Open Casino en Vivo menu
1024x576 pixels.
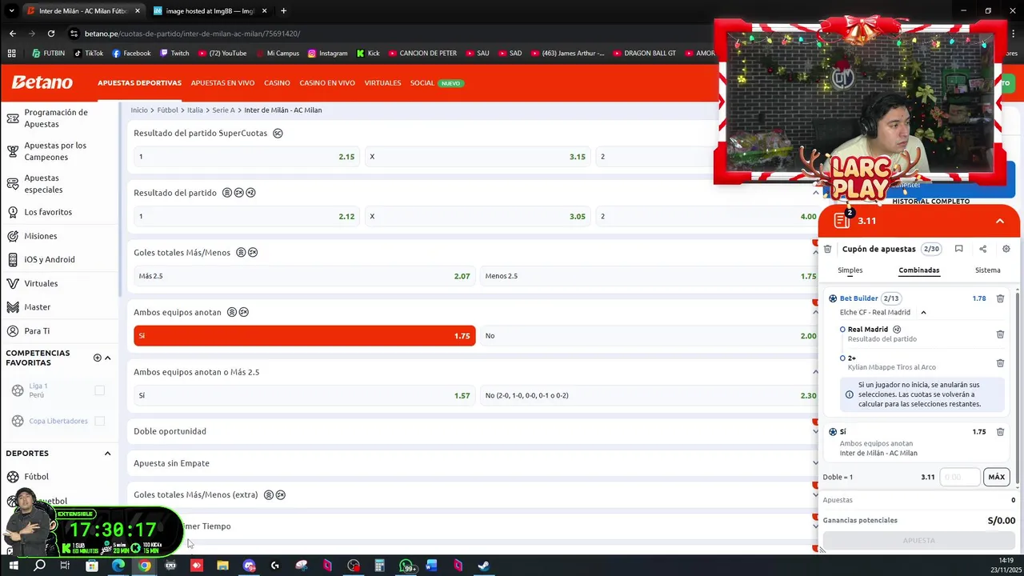point(327,83)
